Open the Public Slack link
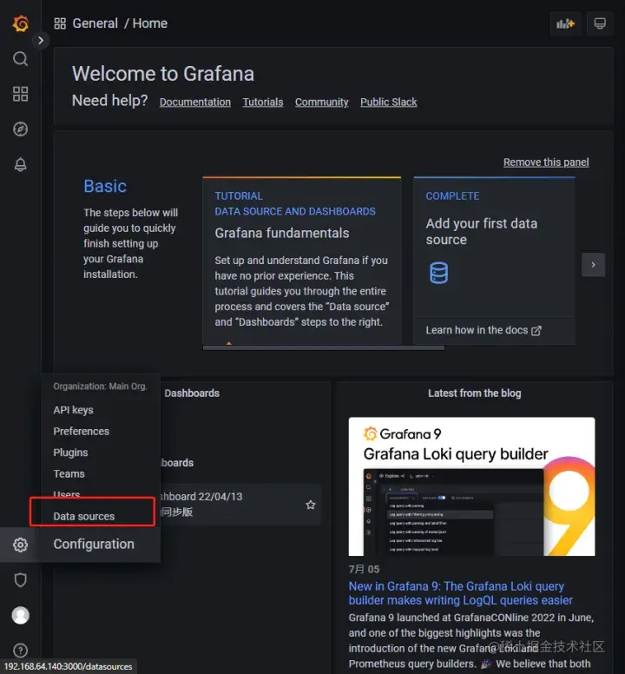 [388, 102]
